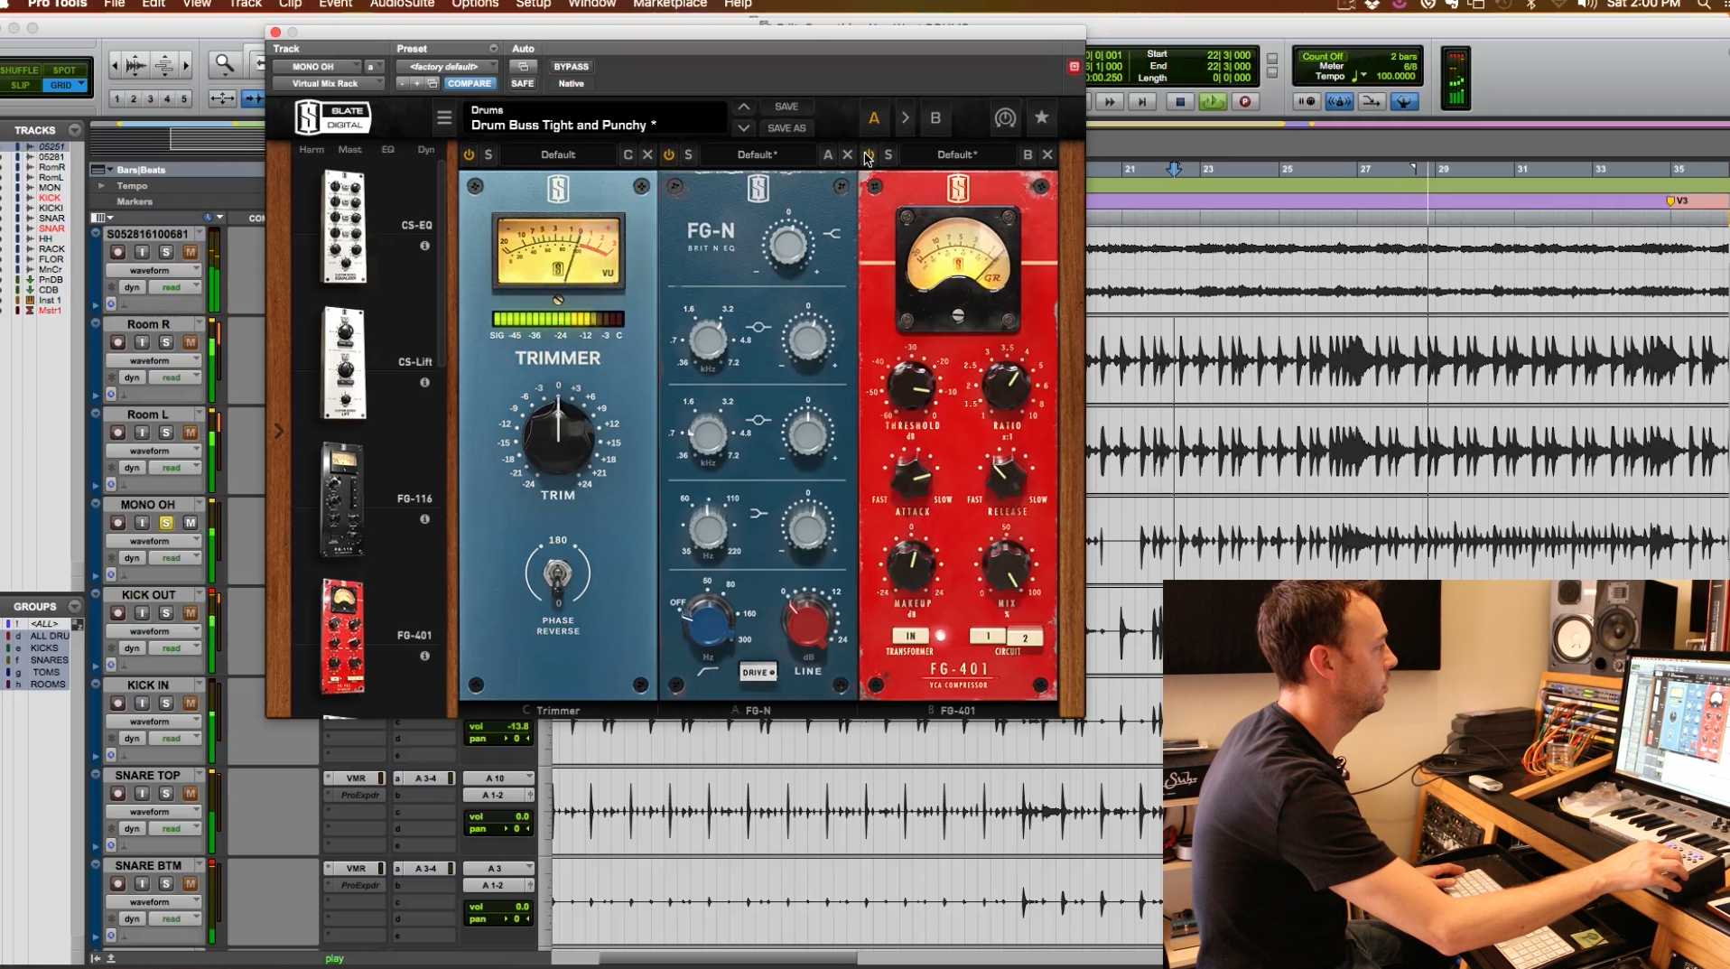Click the Zoomer magnifier tool

224,64
